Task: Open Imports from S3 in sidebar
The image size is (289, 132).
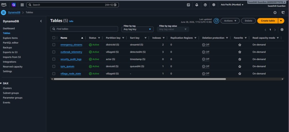Action: click(12, 57)
